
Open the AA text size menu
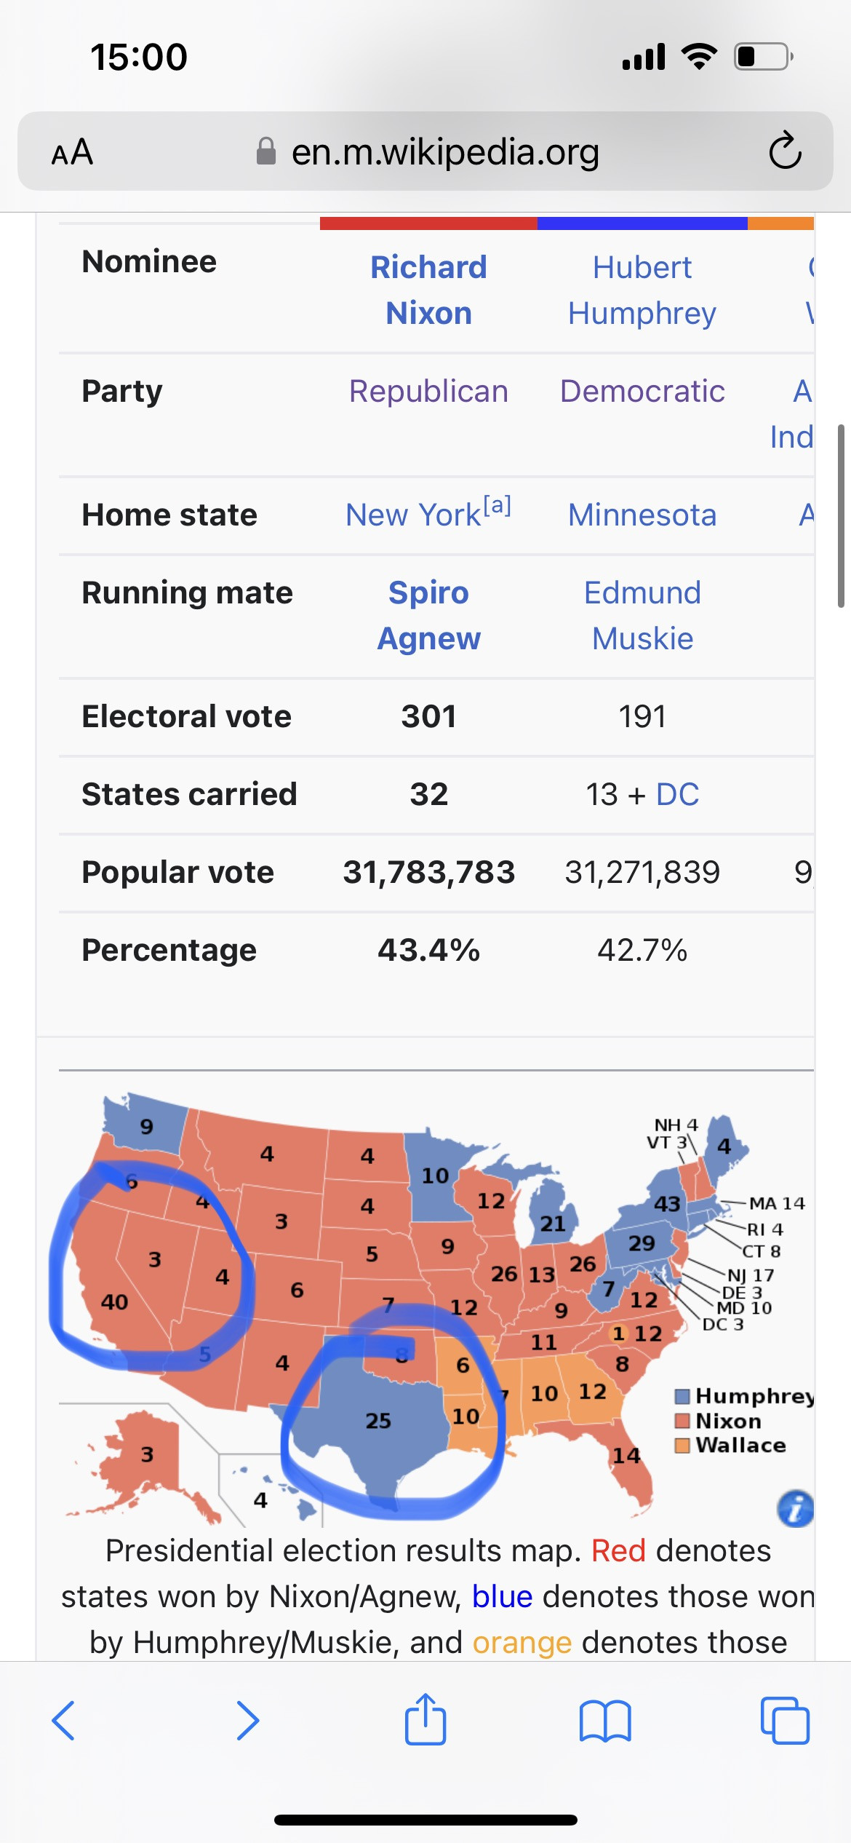pos(72,152)
